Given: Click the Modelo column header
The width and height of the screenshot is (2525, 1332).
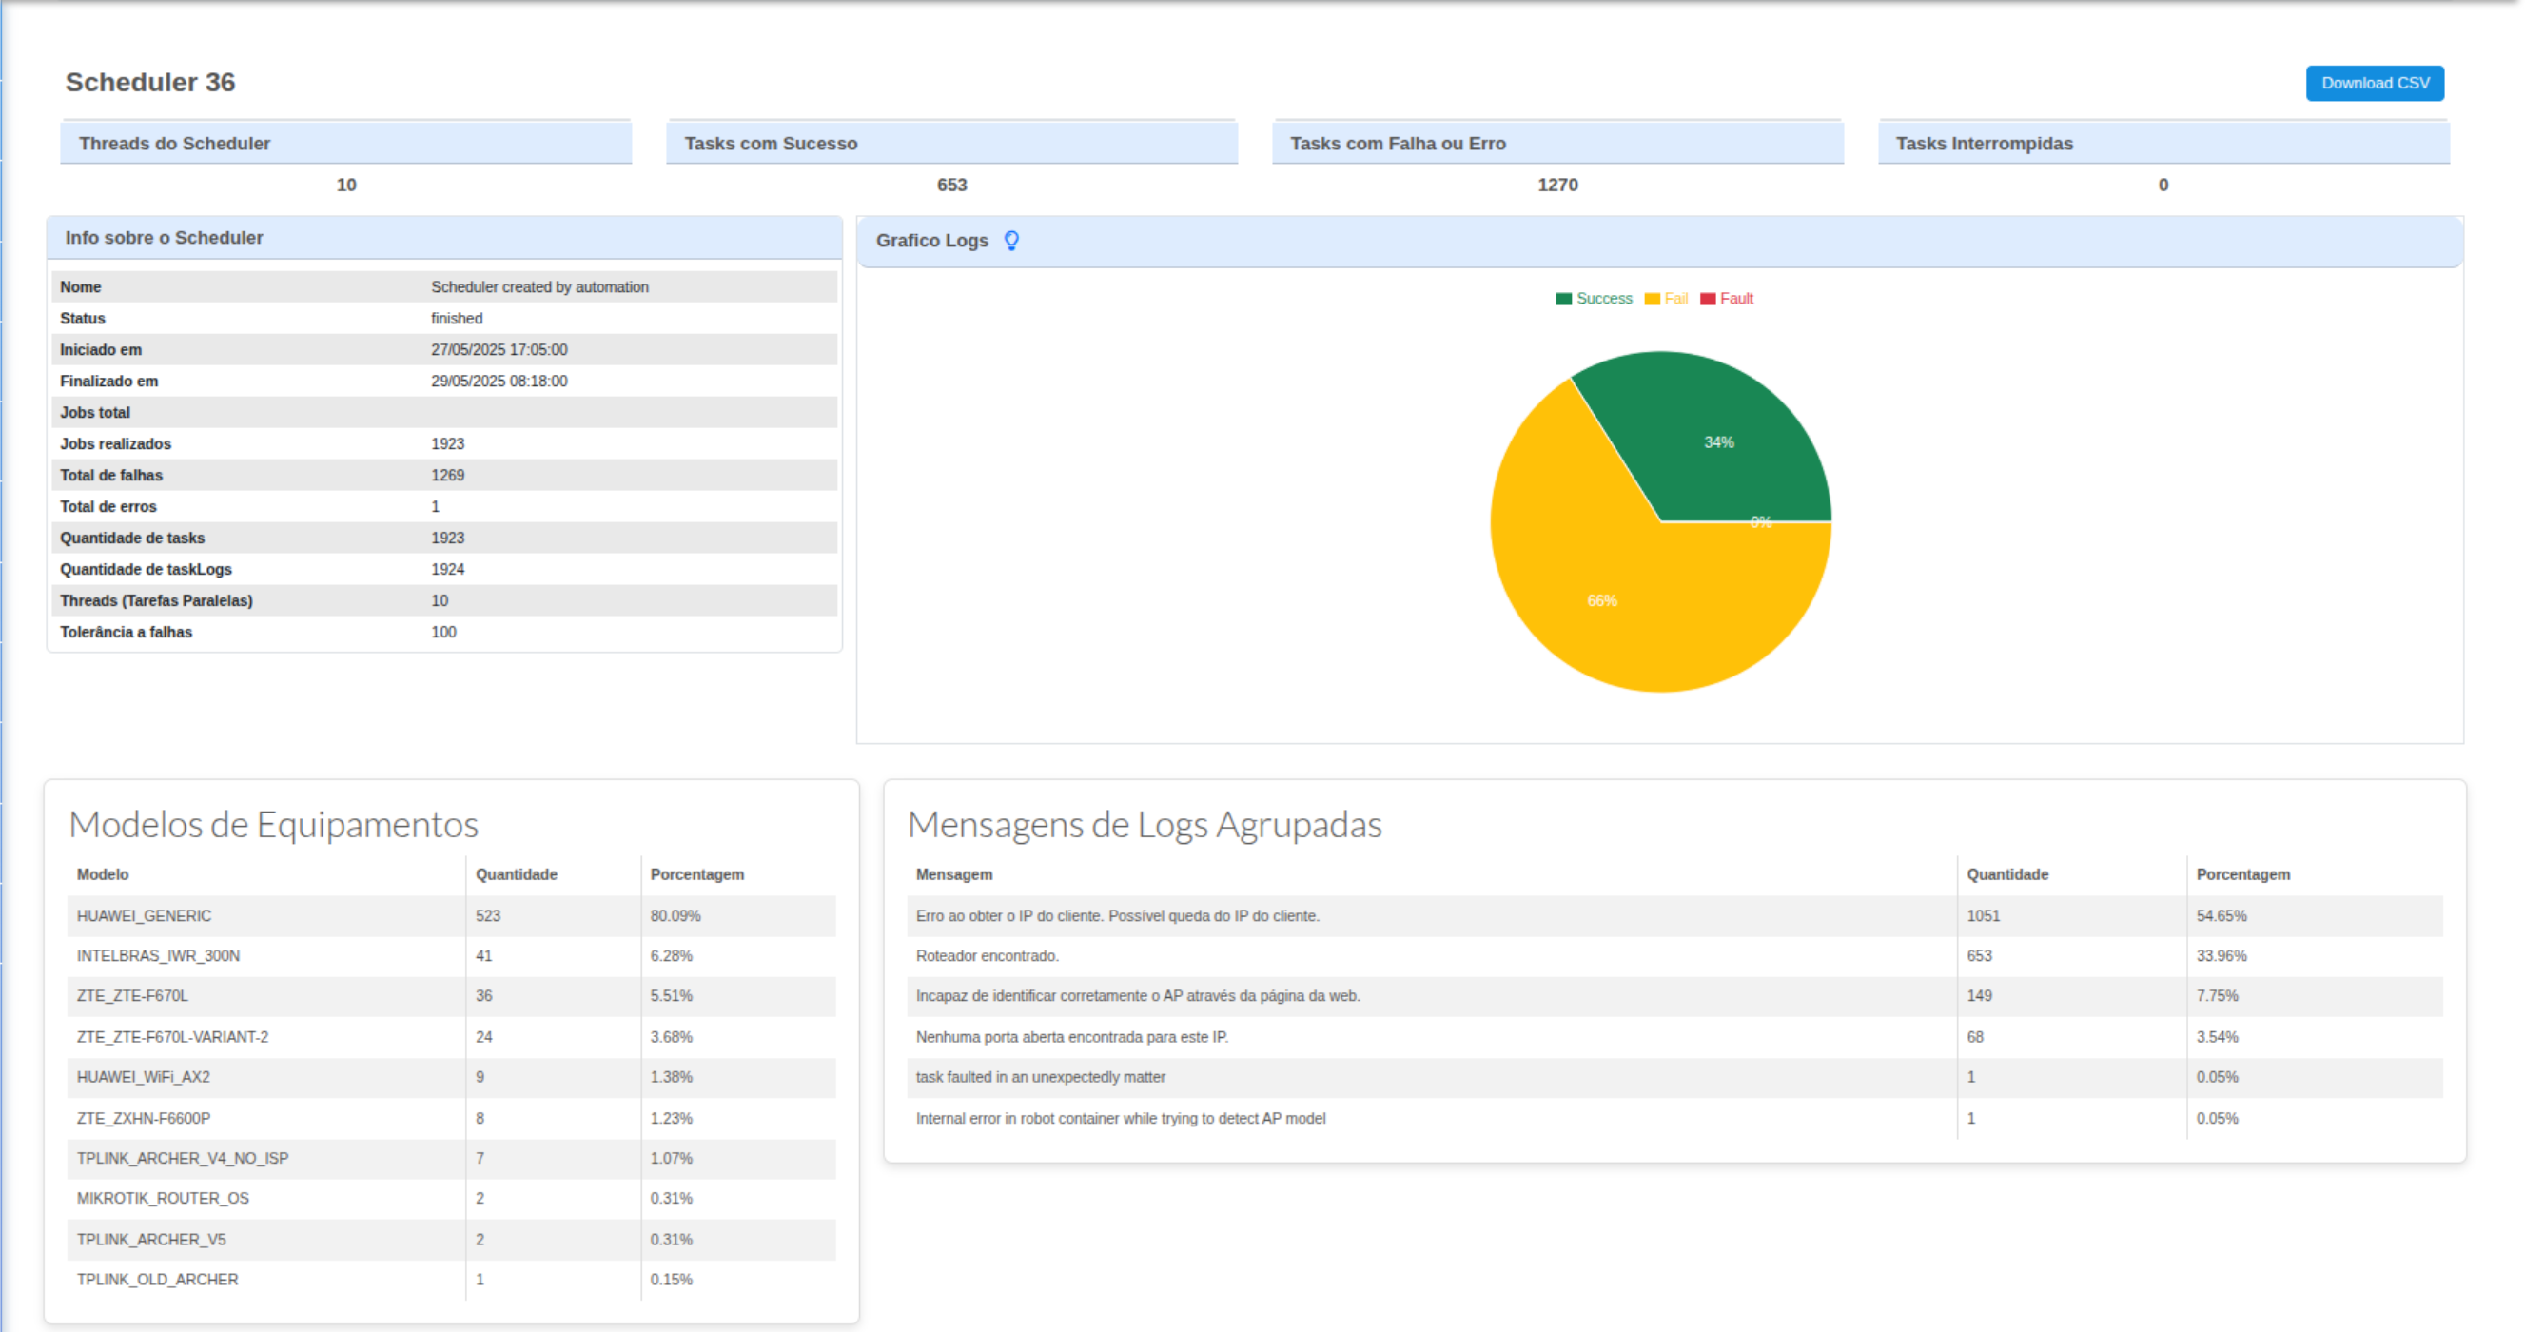Looking at the screenshot, I should pos(103,874).
